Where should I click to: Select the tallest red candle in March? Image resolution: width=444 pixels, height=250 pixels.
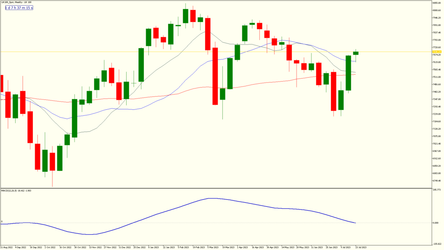coord(215,78)
